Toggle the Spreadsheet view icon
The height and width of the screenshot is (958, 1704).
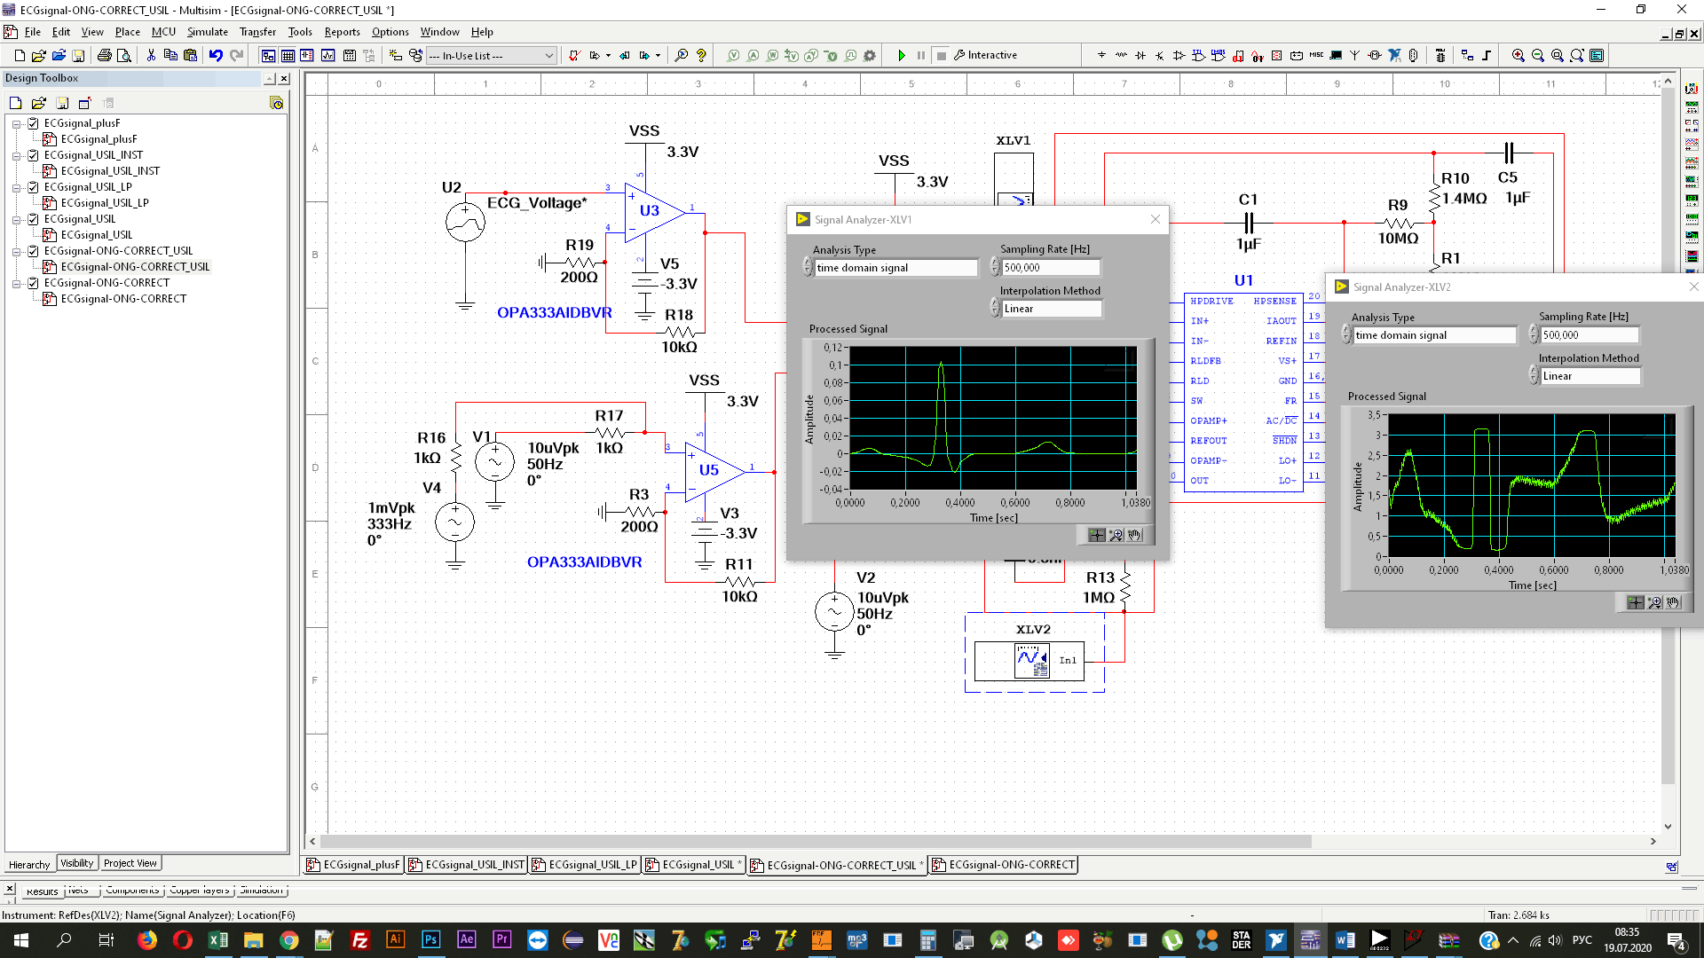coord(288,55)
